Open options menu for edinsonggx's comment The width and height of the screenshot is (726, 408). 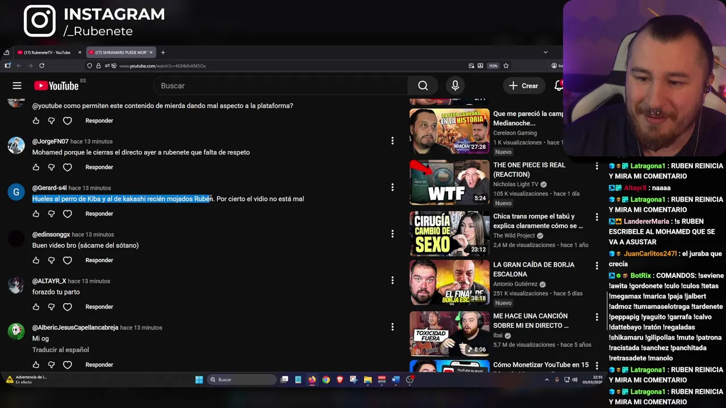[x=392, y=233]
